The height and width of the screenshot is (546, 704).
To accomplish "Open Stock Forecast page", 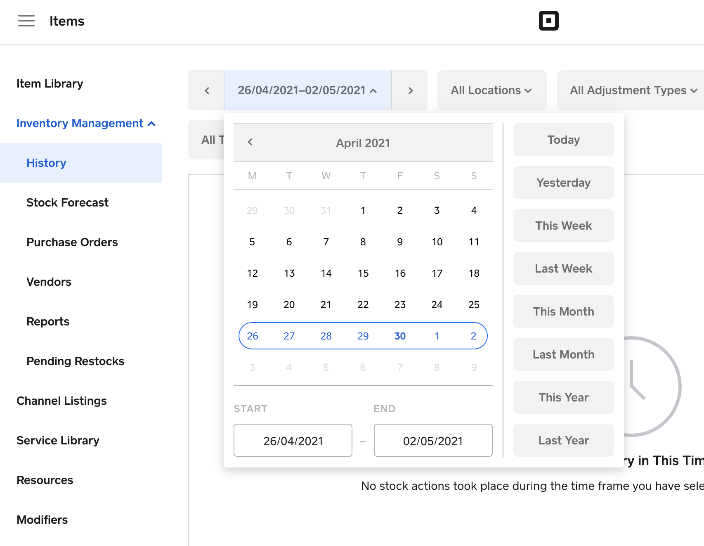I will click(67, 203).
